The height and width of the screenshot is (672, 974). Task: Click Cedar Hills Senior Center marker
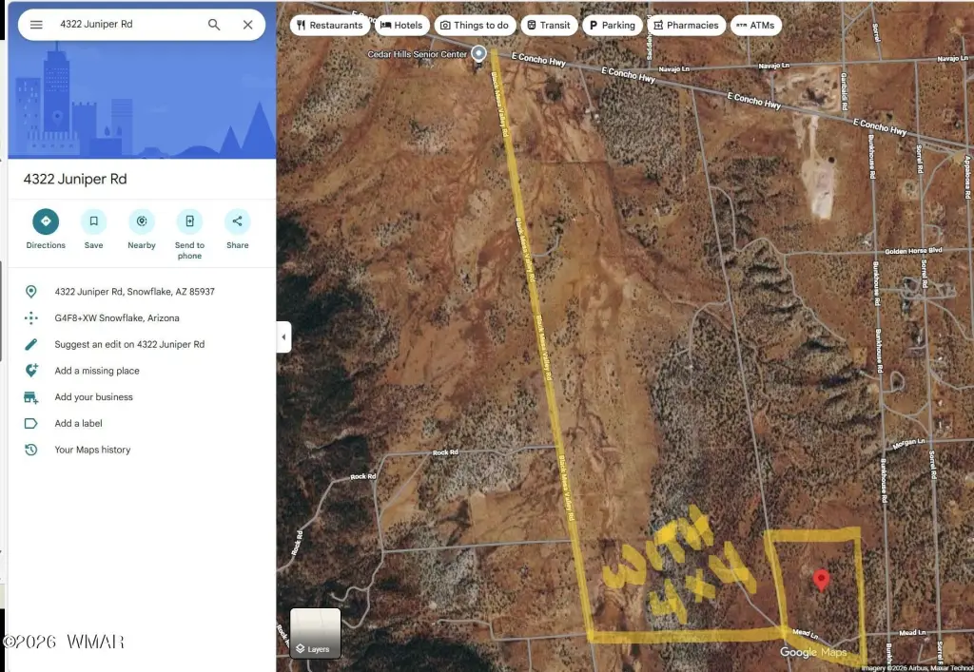click(x=478, y=54)
